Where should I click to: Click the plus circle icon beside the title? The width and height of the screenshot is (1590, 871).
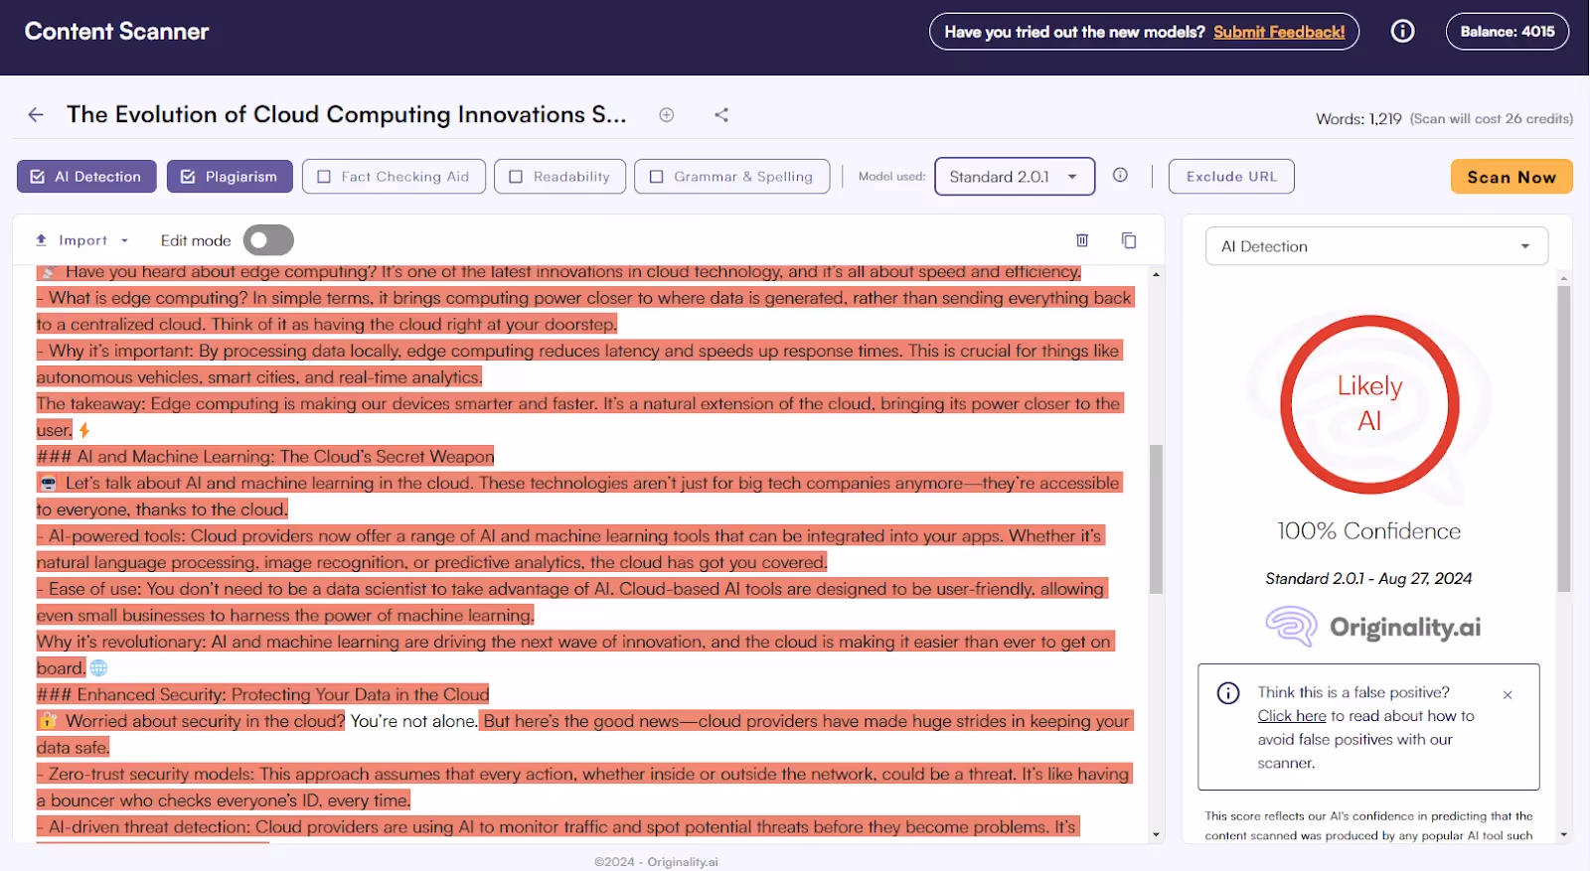pyautogui.click(x=667, y=115)
